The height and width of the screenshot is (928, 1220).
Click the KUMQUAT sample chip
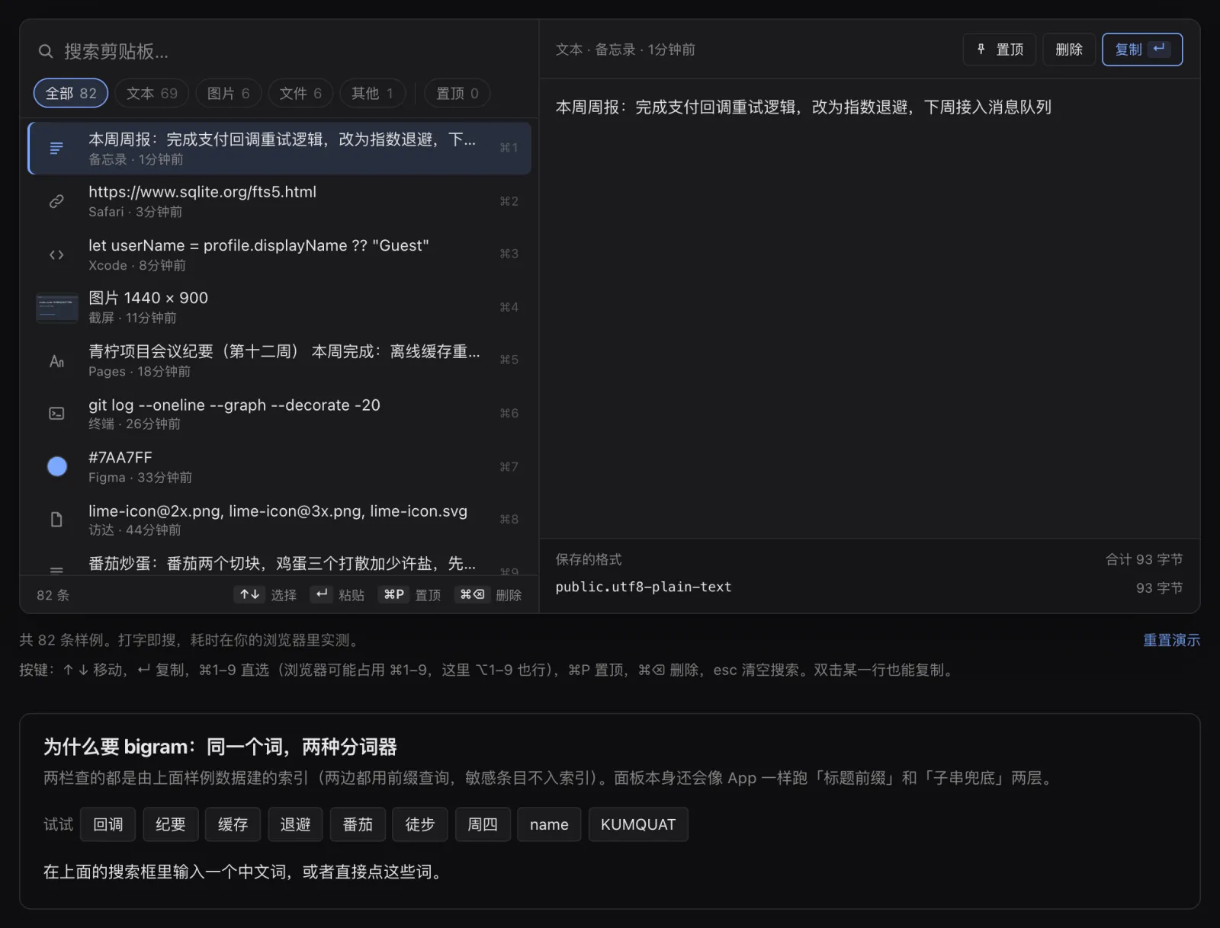pyautogui.click(x=638, y=824)
